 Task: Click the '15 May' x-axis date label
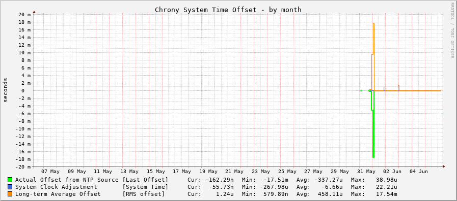(x=156, y=172)
